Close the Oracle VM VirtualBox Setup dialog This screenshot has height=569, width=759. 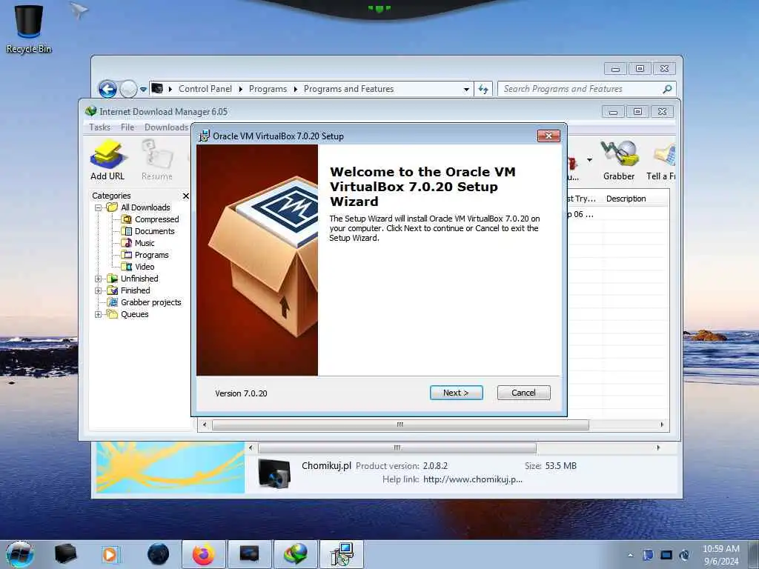[548, 136]
